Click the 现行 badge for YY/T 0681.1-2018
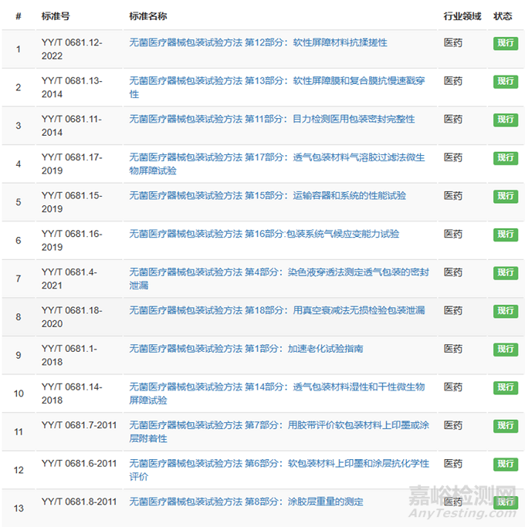The image size is (525, 527). [x=505, y=350]
